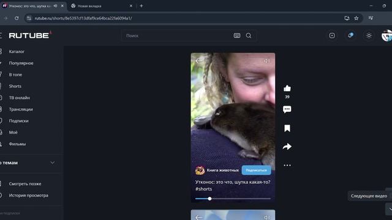
Task: Expand the 'По темам' chevron
Action: (x=52, y=163)
